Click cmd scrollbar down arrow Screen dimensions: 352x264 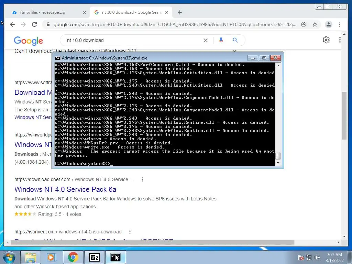click(278, 163)
